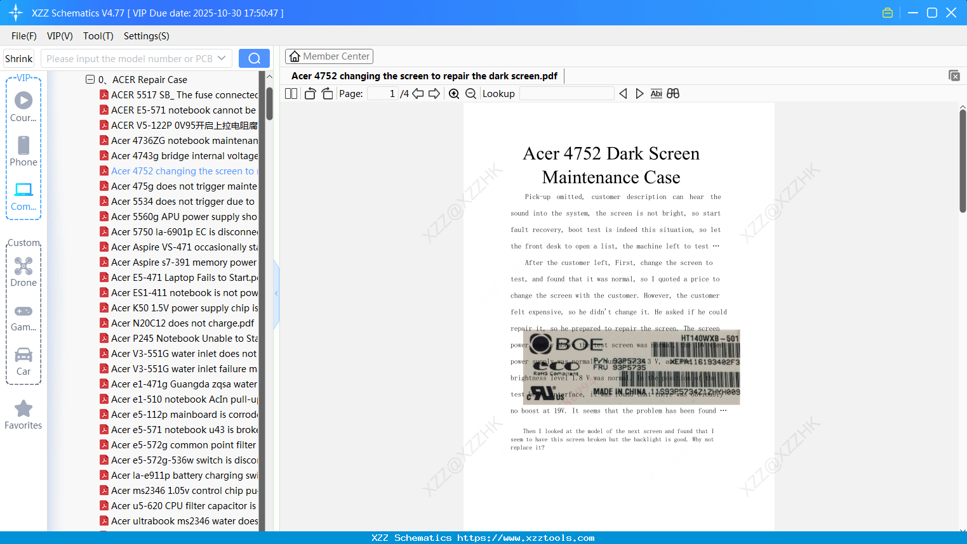
Task: Select the Computer category in sidebar
Action: coord(23,196)
